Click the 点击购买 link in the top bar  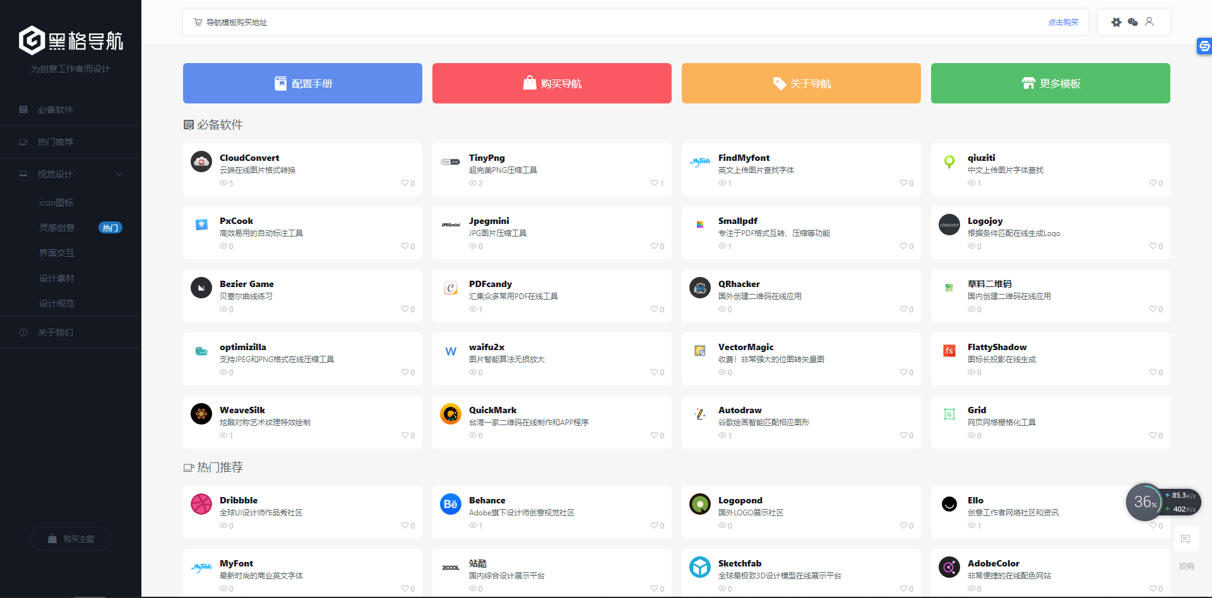pos(1063,22)
